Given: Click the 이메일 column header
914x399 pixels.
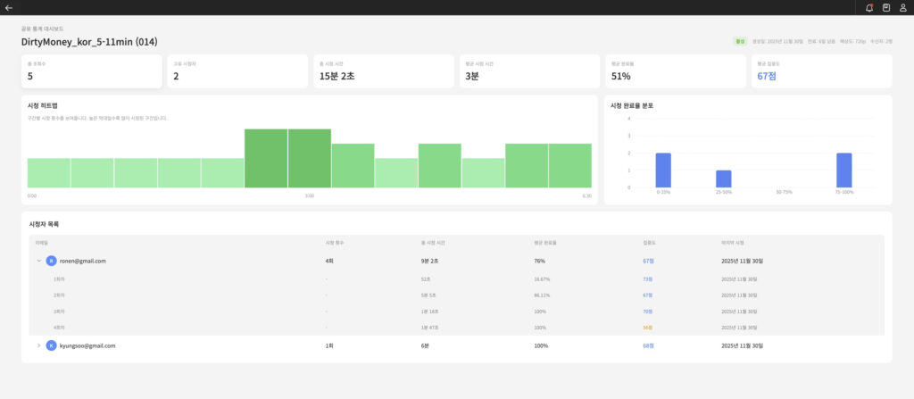Looking at the screenshot, I should (40, 242).
